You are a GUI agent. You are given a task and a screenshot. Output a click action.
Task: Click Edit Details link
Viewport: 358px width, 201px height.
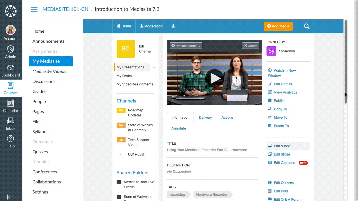coord(280,84)
